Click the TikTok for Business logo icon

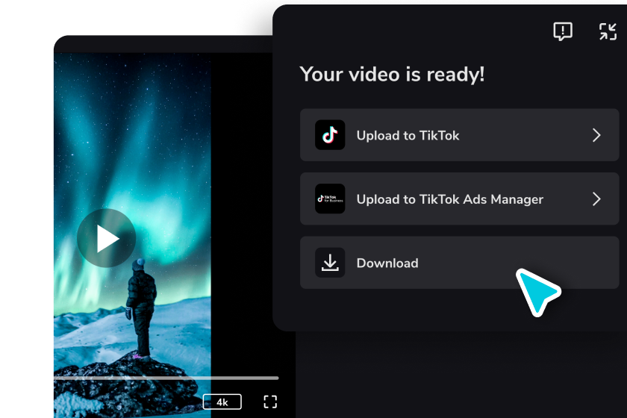330,199
